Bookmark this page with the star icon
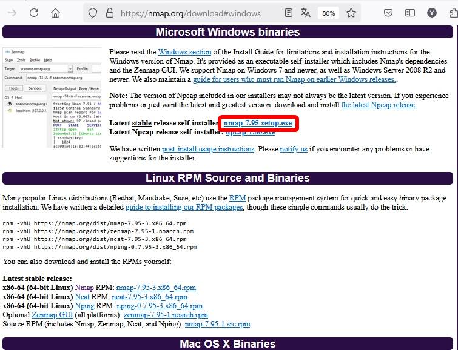The width and height of the screenshot is (458, 350). 351,13
